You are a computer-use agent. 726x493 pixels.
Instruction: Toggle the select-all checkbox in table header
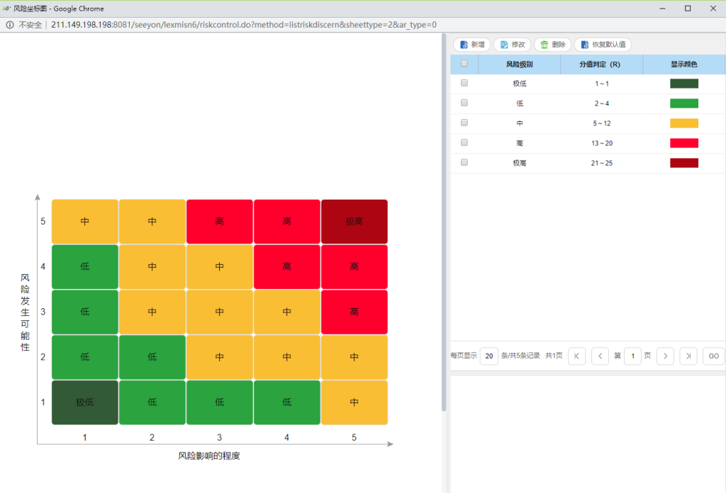[x=464, y=64]
